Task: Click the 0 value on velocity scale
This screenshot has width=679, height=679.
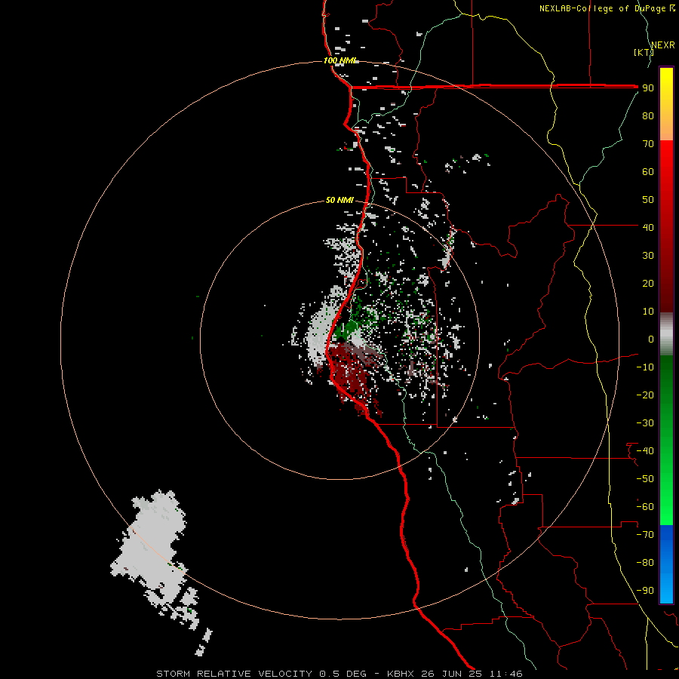Action: click(x=651, y=339)
